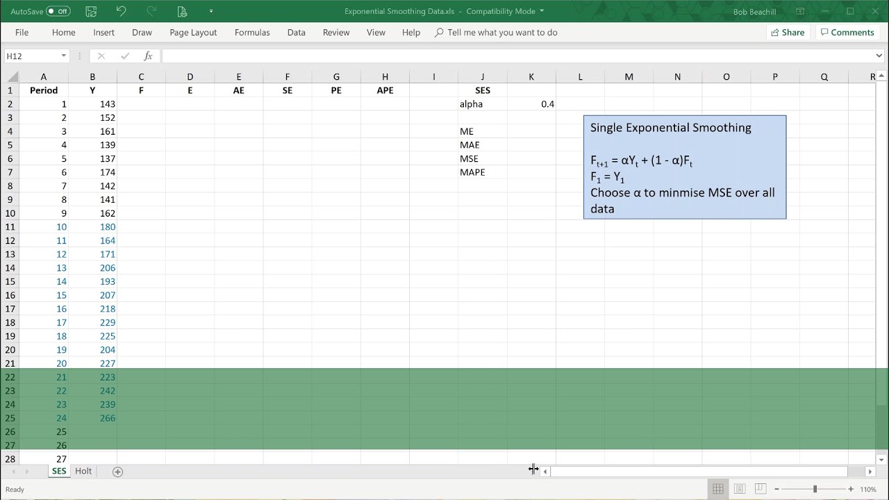Open Customize Quick Access Toolbar dropdown

[211, 11]
